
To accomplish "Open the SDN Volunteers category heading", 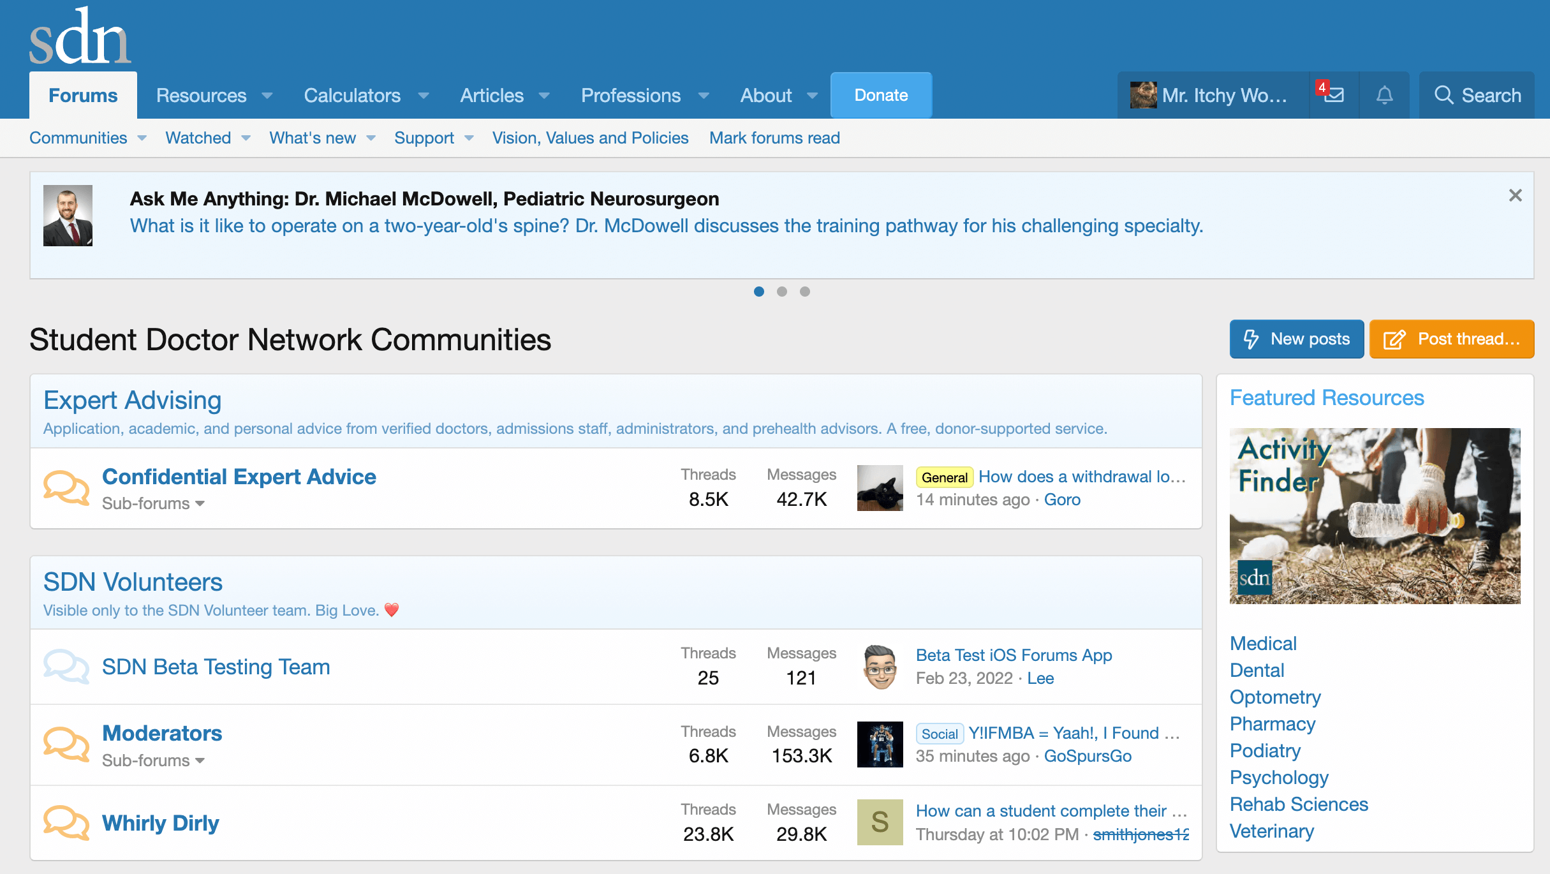I will click(x=133, y=582).
